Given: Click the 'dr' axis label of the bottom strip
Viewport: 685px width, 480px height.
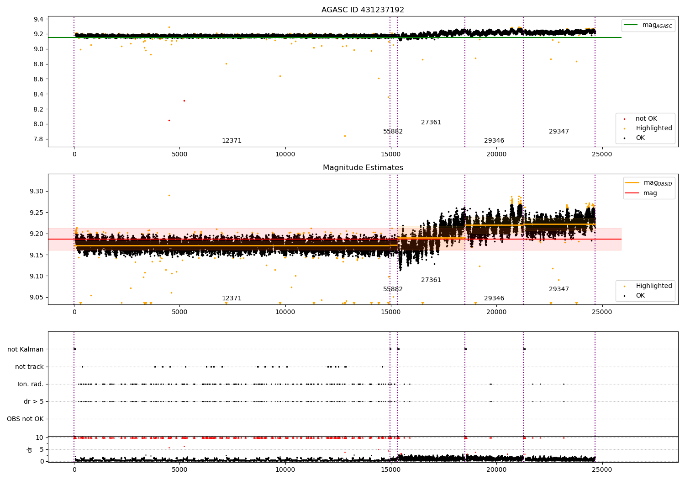Looking at the screenshot, I should pos(30,449).
